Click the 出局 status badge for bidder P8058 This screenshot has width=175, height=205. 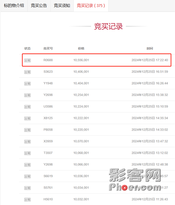click(x=27, y=130)
